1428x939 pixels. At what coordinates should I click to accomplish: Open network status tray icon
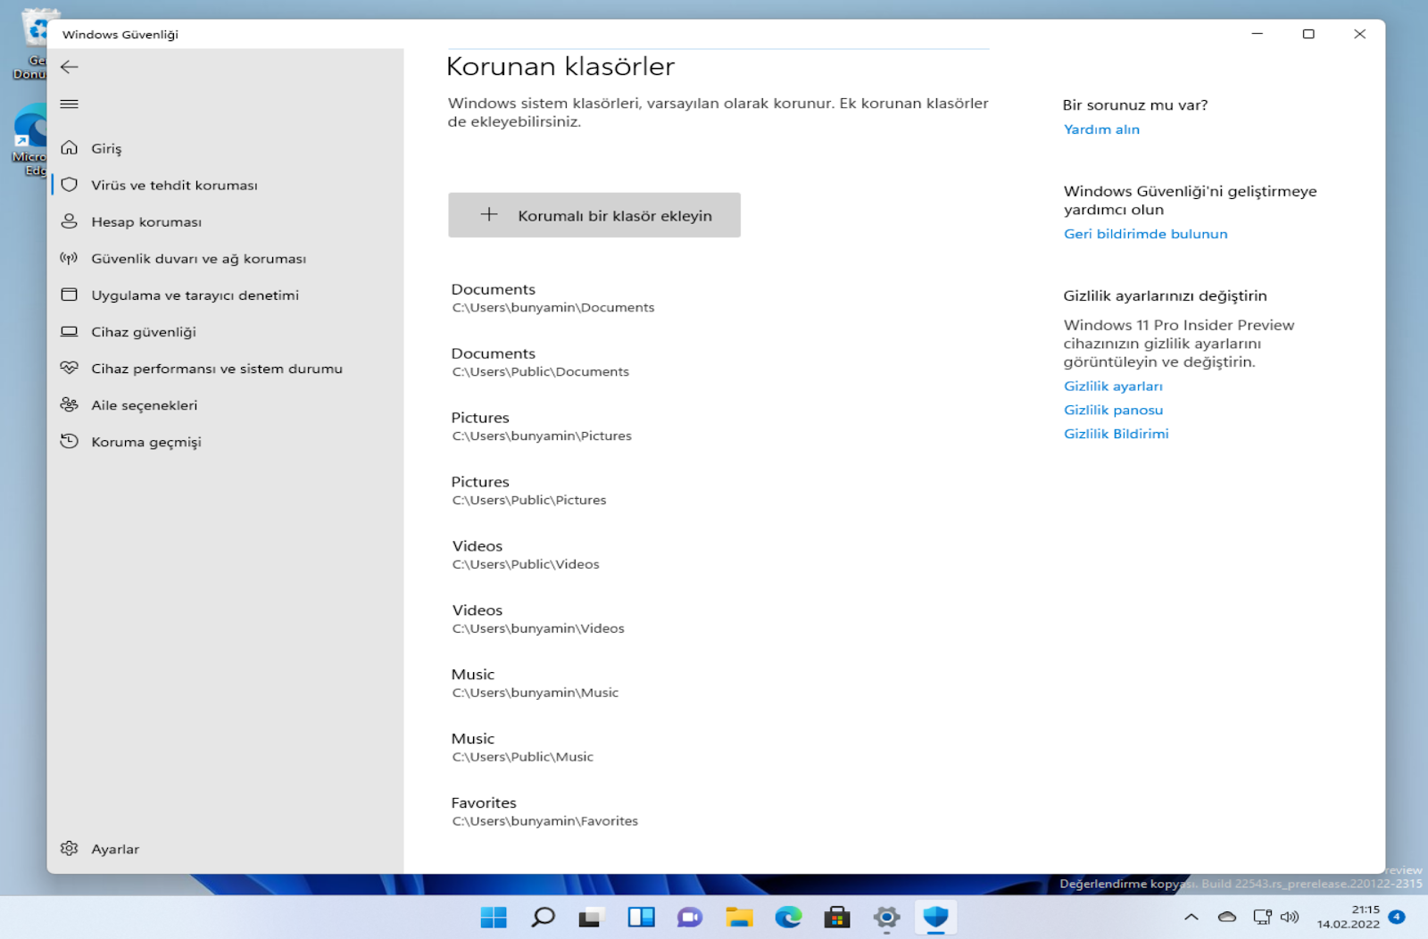click(x=1262, y=917)
